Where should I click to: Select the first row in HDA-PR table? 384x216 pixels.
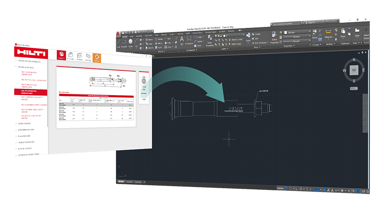tap(96, 105)
